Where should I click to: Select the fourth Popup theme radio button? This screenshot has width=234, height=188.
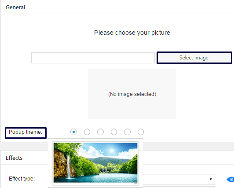pos(114,132)
